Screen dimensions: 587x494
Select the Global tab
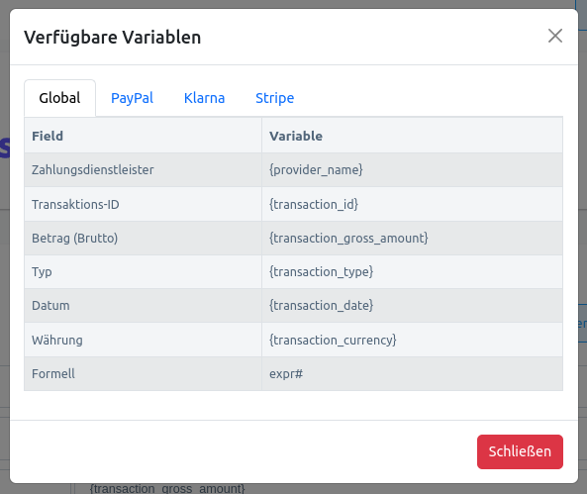(x=60, y=98)
